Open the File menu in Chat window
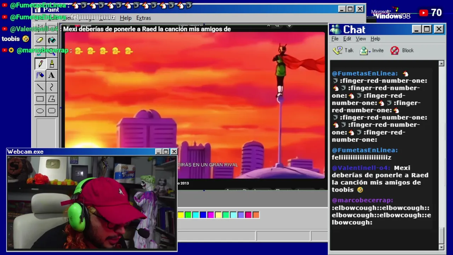Viewport: 453px width, 255px height. [335, 39]
